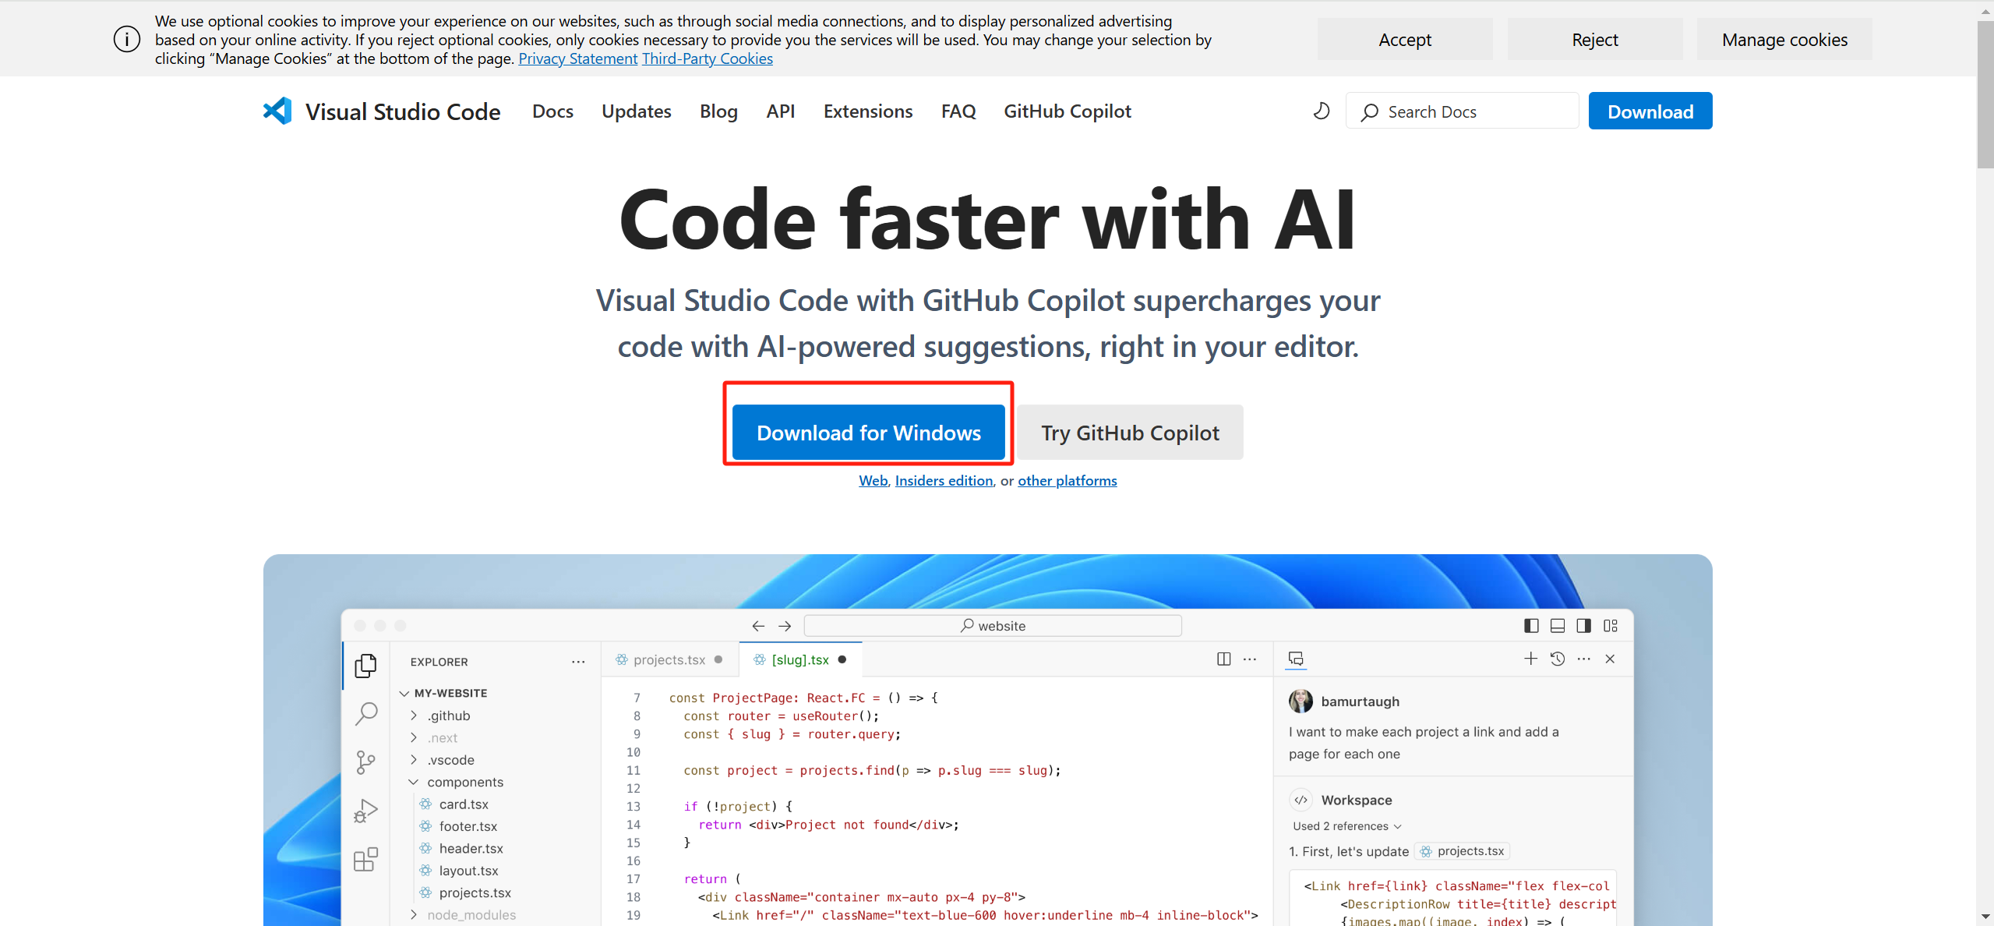Open the Docs nav item
This screenshot has height=926, width=1994.
point(552,111)
